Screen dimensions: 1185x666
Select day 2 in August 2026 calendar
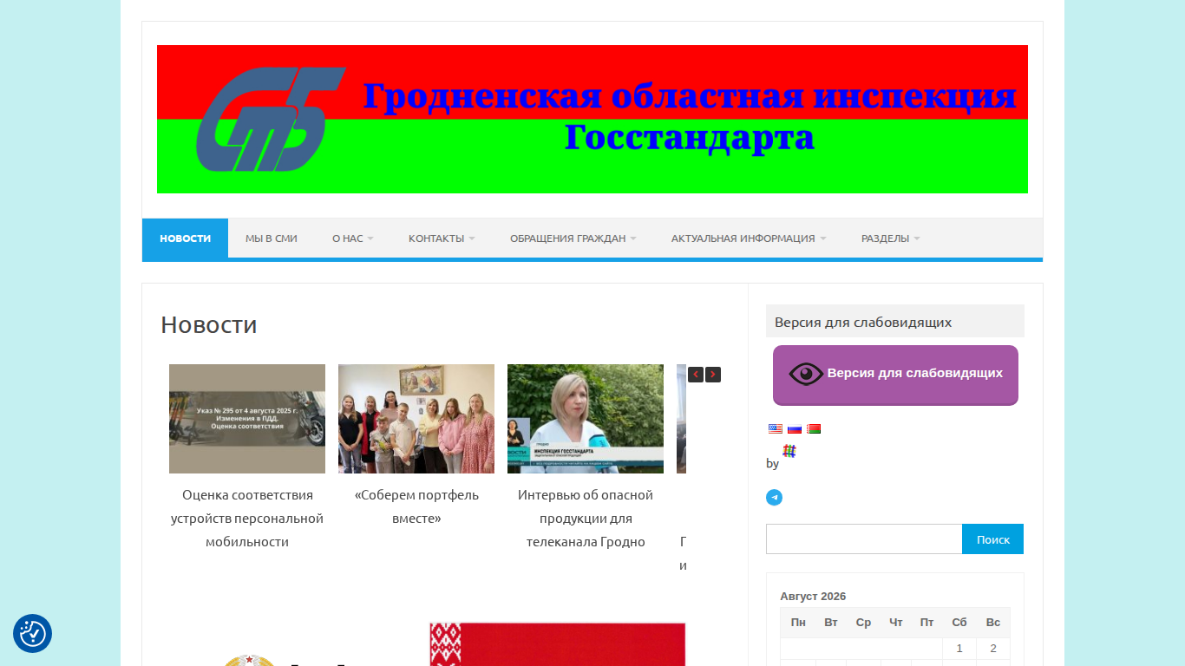pos(993,649)
